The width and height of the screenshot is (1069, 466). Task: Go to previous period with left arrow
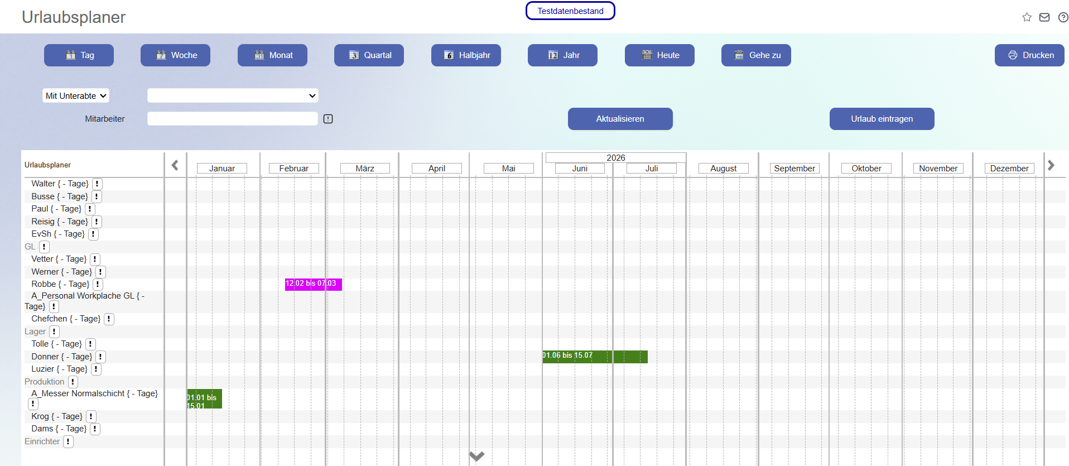(x=175, y=165)
